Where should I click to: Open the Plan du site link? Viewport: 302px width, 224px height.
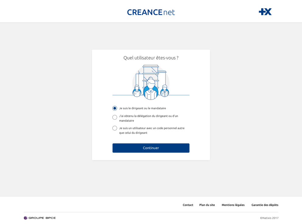pyautogui.click(x=207, y=205)
